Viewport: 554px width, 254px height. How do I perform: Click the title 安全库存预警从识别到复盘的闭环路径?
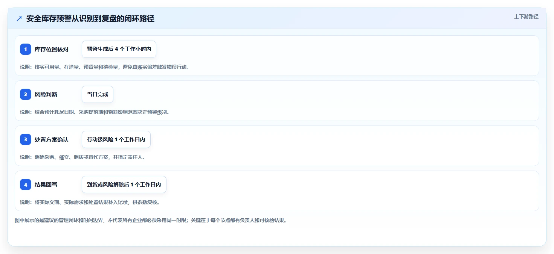[x=90, y=19]
